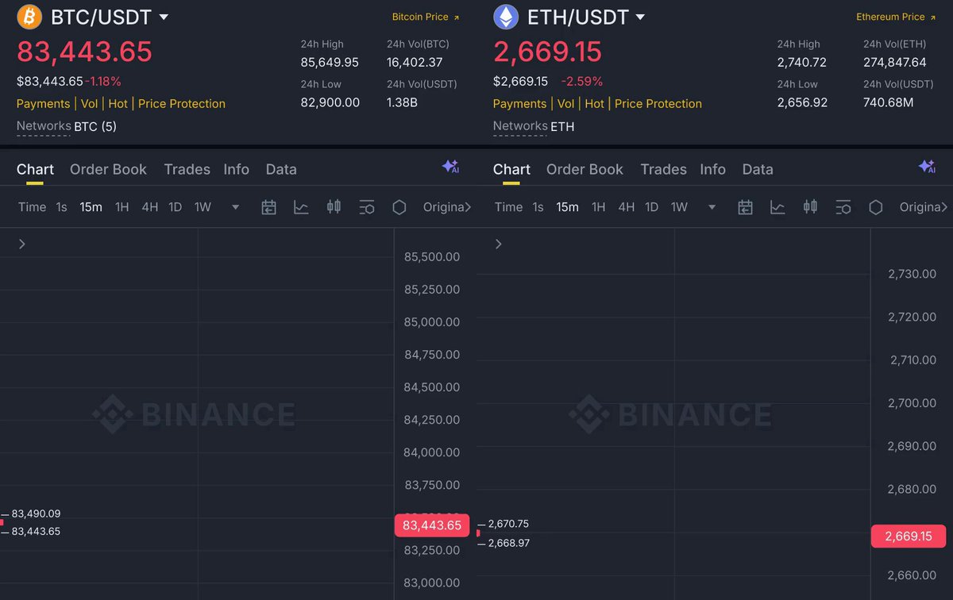Select the 1W interval on ETH chart

[679, 207]
